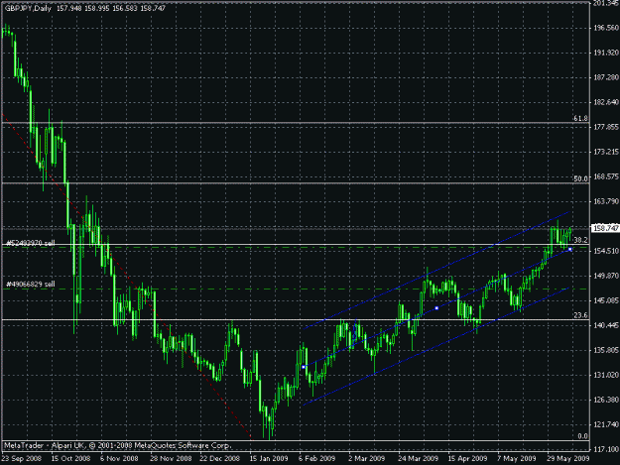Click the 38.2 Fibonacci level label
Screen dimensions: 620x465
point(580,240)
